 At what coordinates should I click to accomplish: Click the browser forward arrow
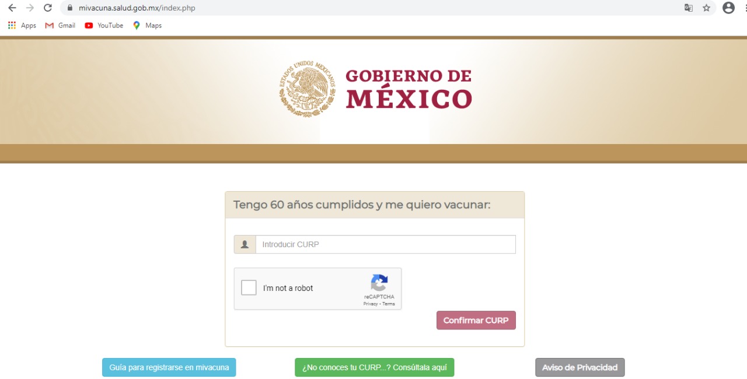coord(30,8)
